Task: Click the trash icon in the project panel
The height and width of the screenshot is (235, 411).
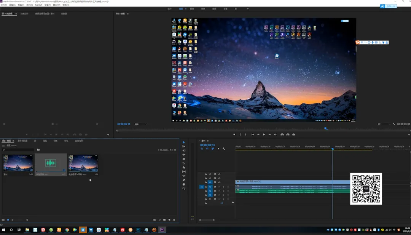Action: (x=174, y=220)
